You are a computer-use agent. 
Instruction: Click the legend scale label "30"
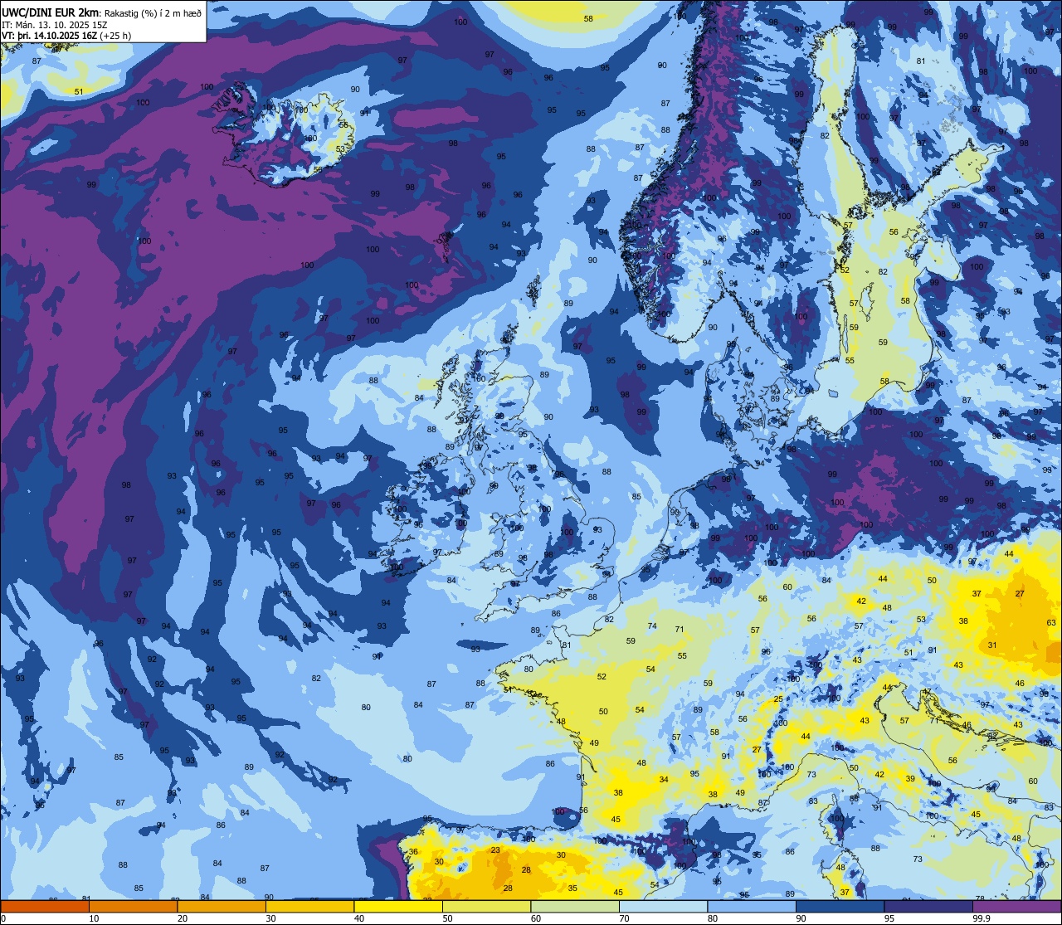click(x=270, y=918)
